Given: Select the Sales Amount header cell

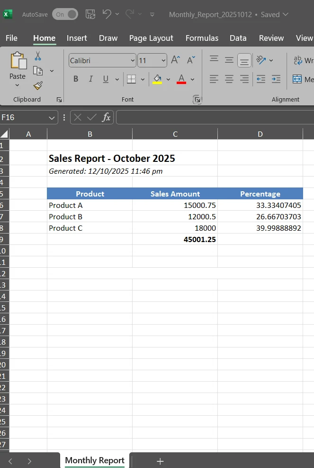Looking at the screenshot, I should [x=175, y=194].
